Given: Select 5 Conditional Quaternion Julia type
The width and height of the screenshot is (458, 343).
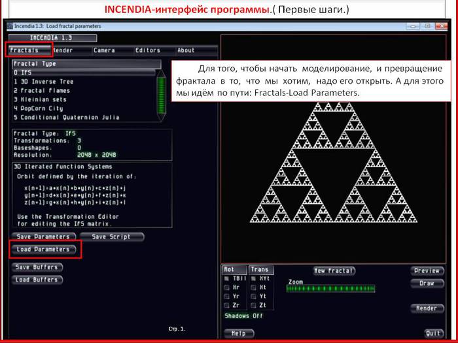Looking at the screenshot, I should click(84, 117).
